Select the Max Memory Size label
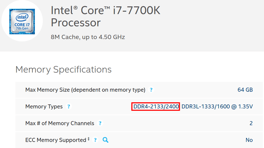The width and height of the screenshot is (264, 148). click(x=86, y=90)
